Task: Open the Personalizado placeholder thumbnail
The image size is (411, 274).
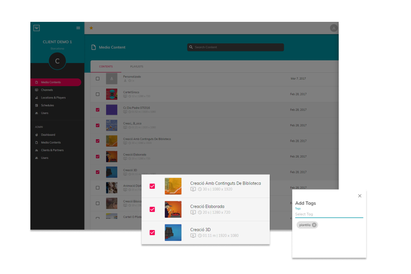Action: [112, 79]
